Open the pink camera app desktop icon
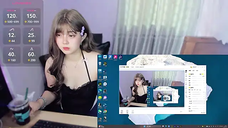The image size is (228, 128). [115, 57]
